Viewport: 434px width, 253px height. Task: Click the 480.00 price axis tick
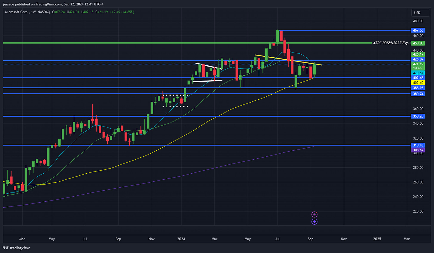pos(418,21)
